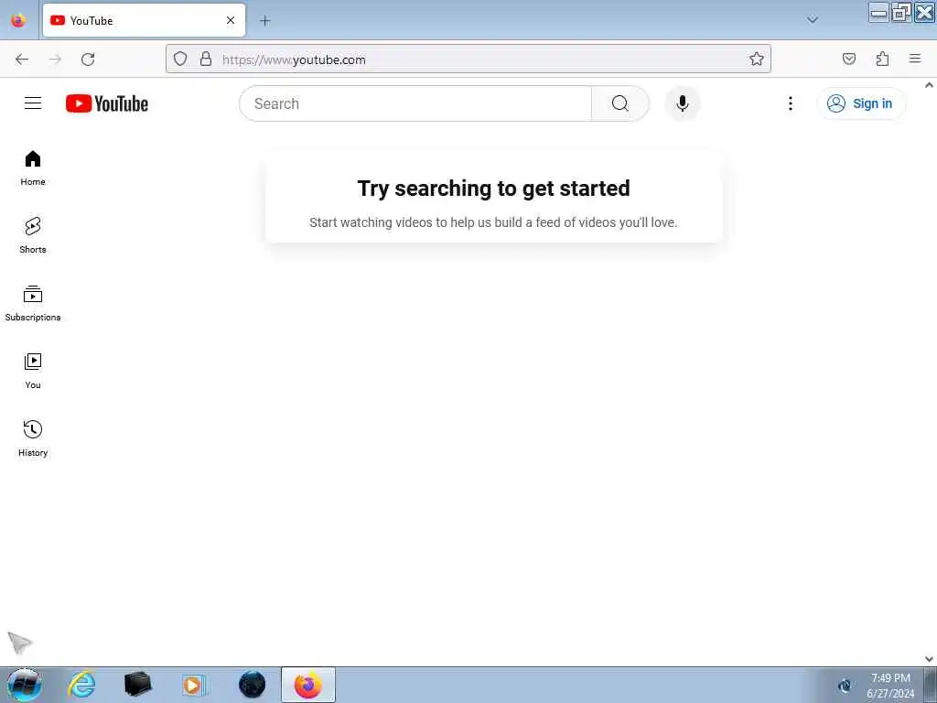Open Windows Start menu
Image resolution: width=937 pixels, height=703 pixels.
(24, 685)
